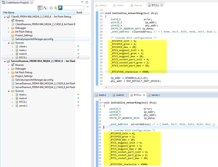Select the ClientD_FRDM-K64_MQX4_2_CW10_6 project

[41, 16]
